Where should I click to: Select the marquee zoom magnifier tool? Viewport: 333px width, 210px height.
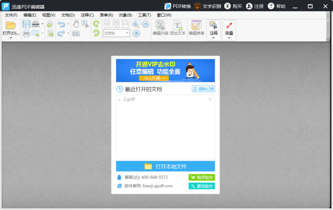136,24
